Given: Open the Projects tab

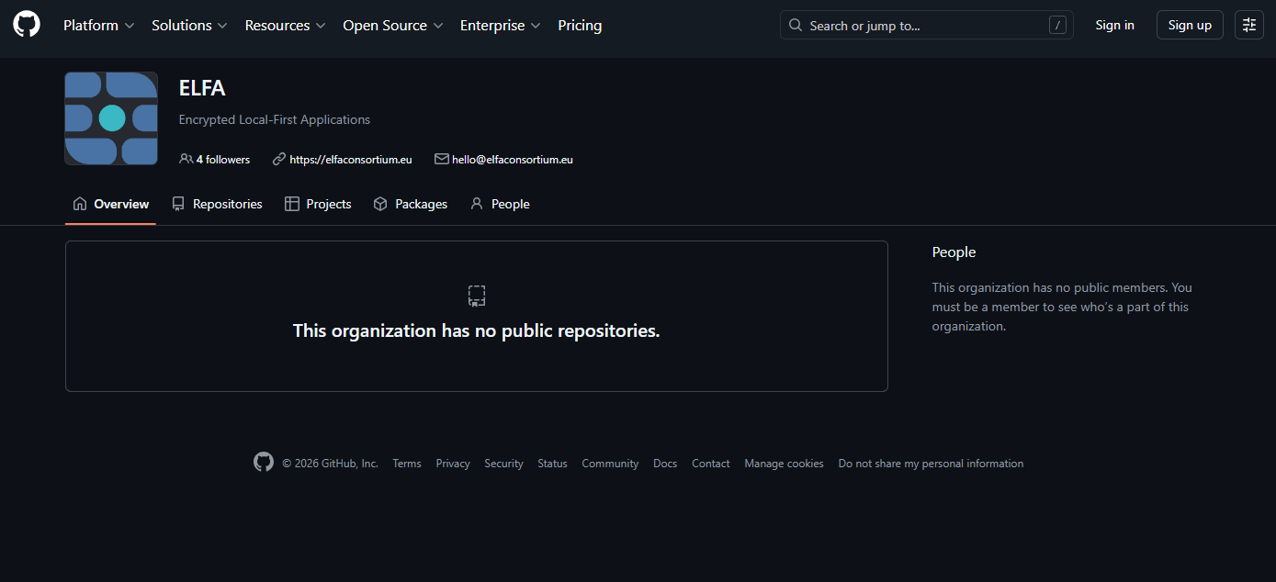Looking at the screenshot, I should (318, 204).
